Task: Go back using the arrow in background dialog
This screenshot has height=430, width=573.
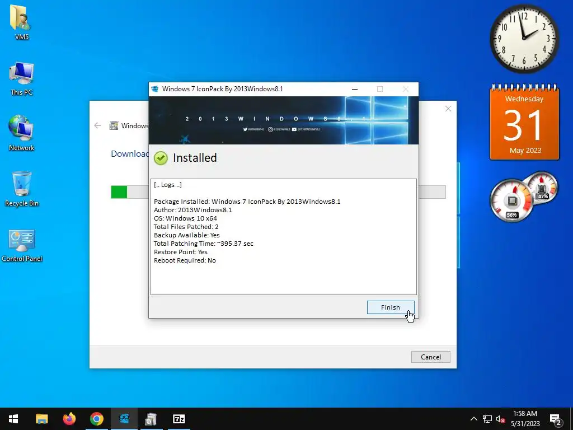Action: tap(97, 125)
